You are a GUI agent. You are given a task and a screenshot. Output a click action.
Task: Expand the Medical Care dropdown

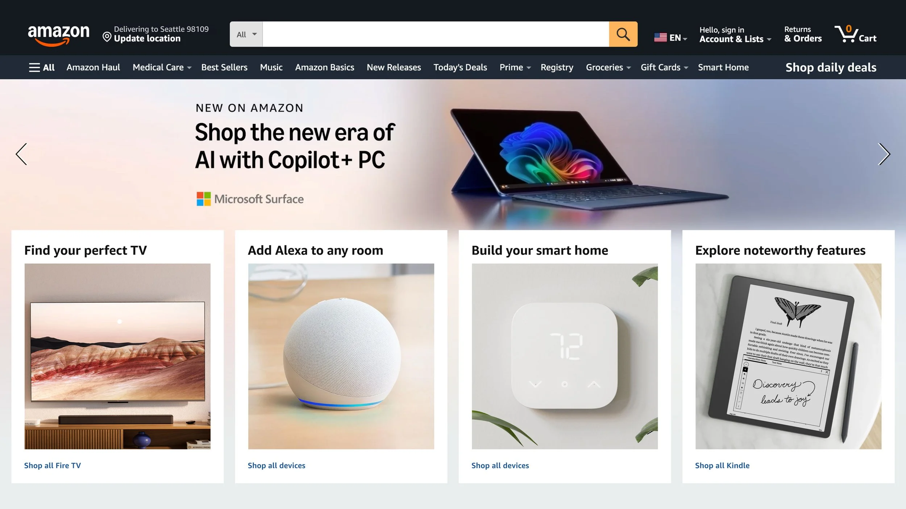coord(162,67)
